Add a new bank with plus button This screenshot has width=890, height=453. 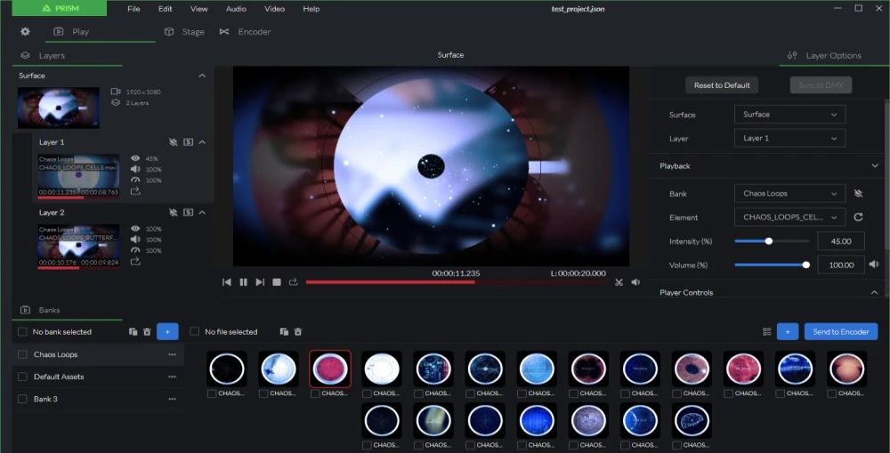[167, 332]
